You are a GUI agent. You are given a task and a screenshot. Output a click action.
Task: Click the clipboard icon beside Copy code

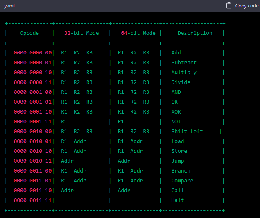[229, 6]
